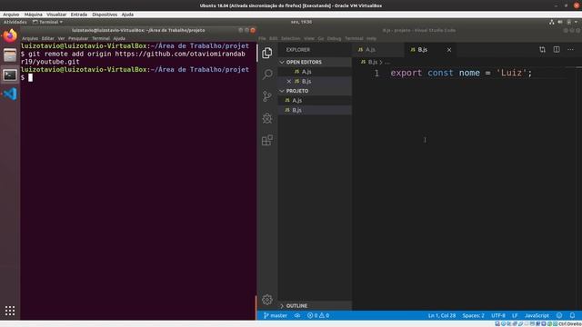Collapse the PROJETO folder section
Screen dimensions: 582x327
pos(315,91)
